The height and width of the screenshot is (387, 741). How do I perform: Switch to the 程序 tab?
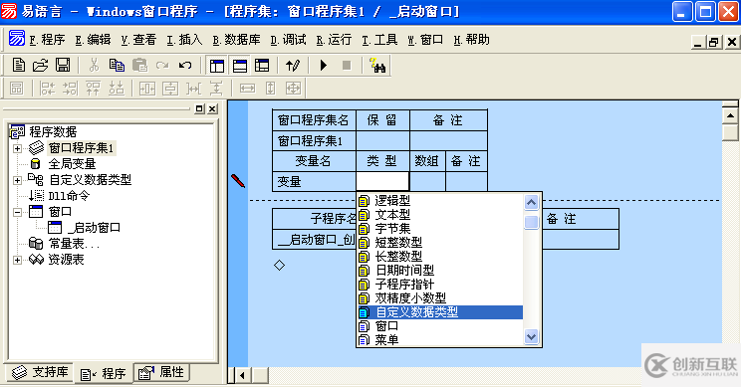104,374
